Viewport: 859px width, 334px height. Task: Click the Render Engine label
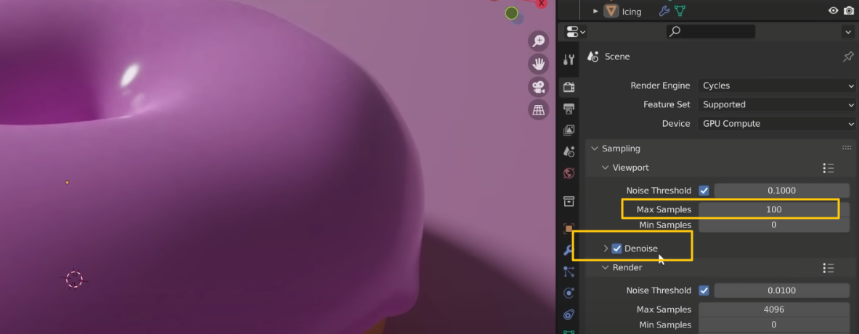coord(660,85)
